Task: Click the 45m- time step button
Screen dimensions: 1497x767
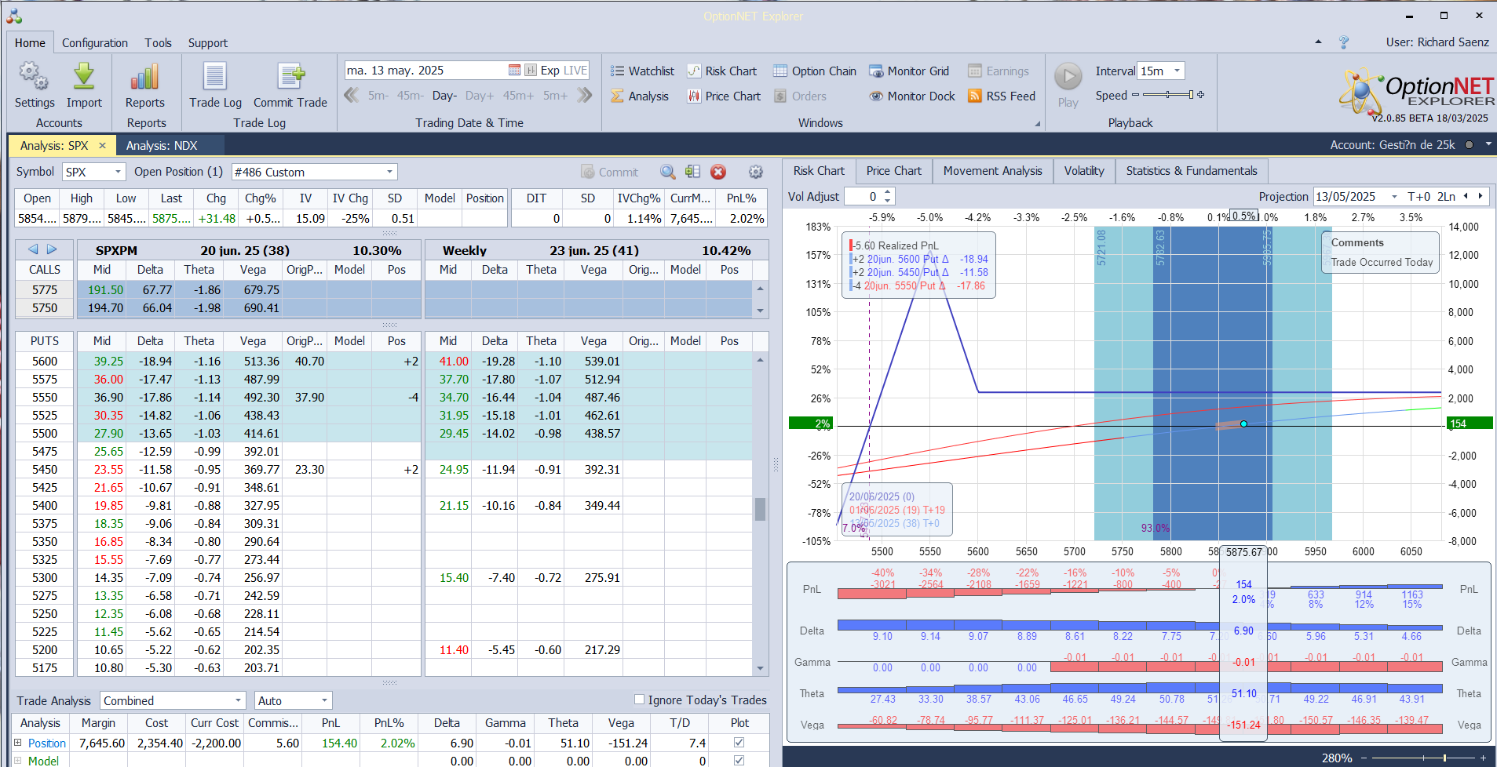Action: click(410, 96)
